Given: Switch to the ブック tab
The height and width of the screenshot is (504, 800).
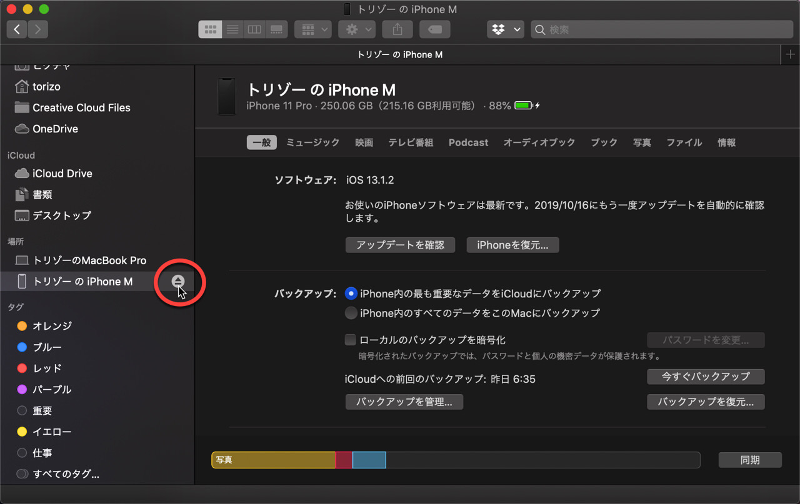Looking at the screenshot, I should (604, 142).
